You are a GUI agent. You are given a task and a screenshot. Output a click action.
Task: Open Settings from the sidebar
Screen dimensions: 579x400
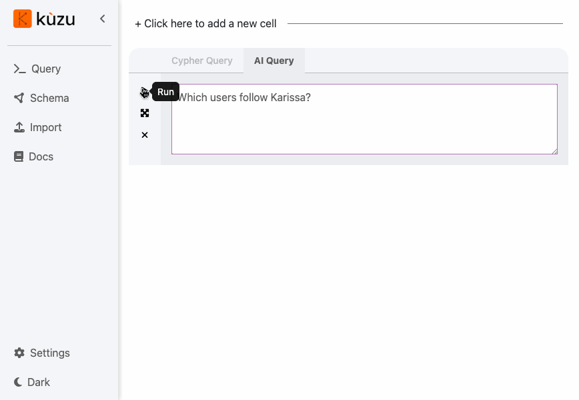(x=42, y=353)
